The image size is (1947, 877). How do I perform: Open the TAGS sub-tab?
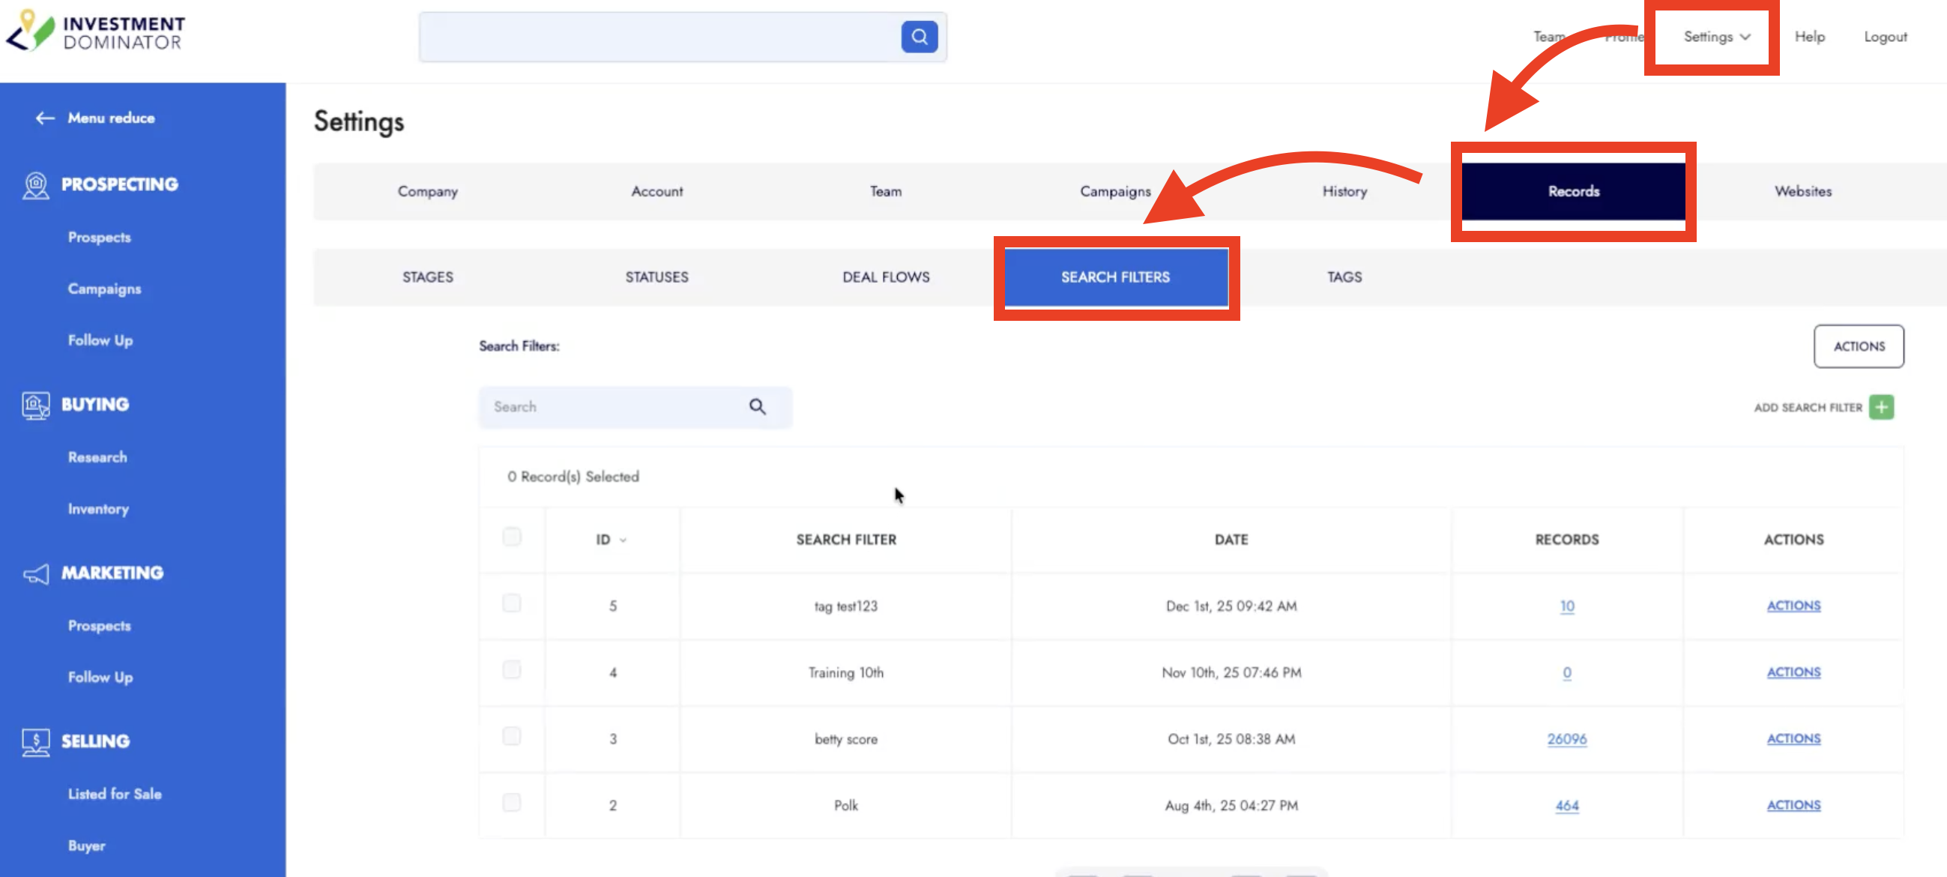(x=1344, y=277)
